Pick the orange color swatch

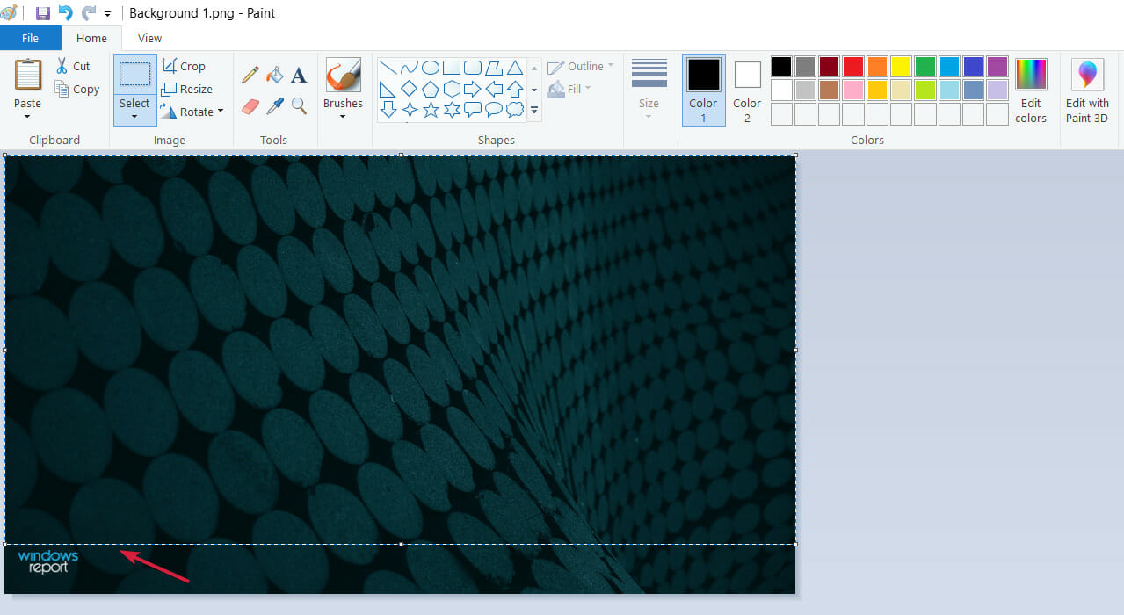[877, 66]
